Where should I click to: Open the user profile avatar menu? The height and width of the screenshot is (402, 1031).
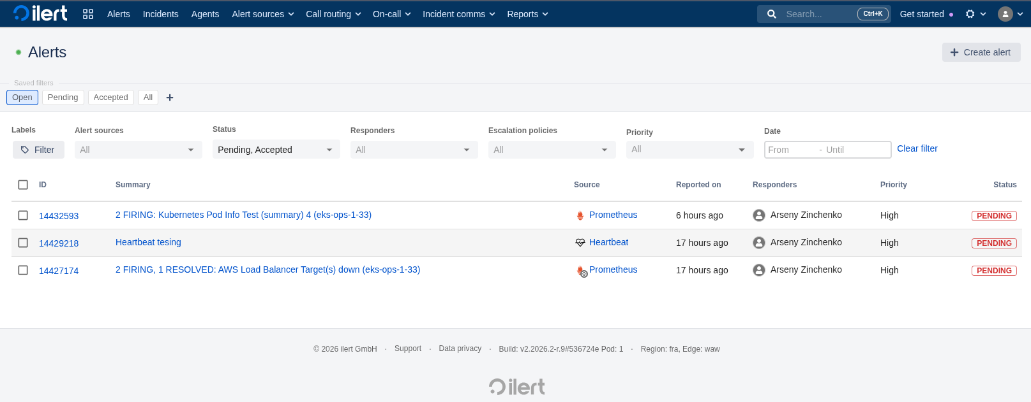pos(1005,14)
